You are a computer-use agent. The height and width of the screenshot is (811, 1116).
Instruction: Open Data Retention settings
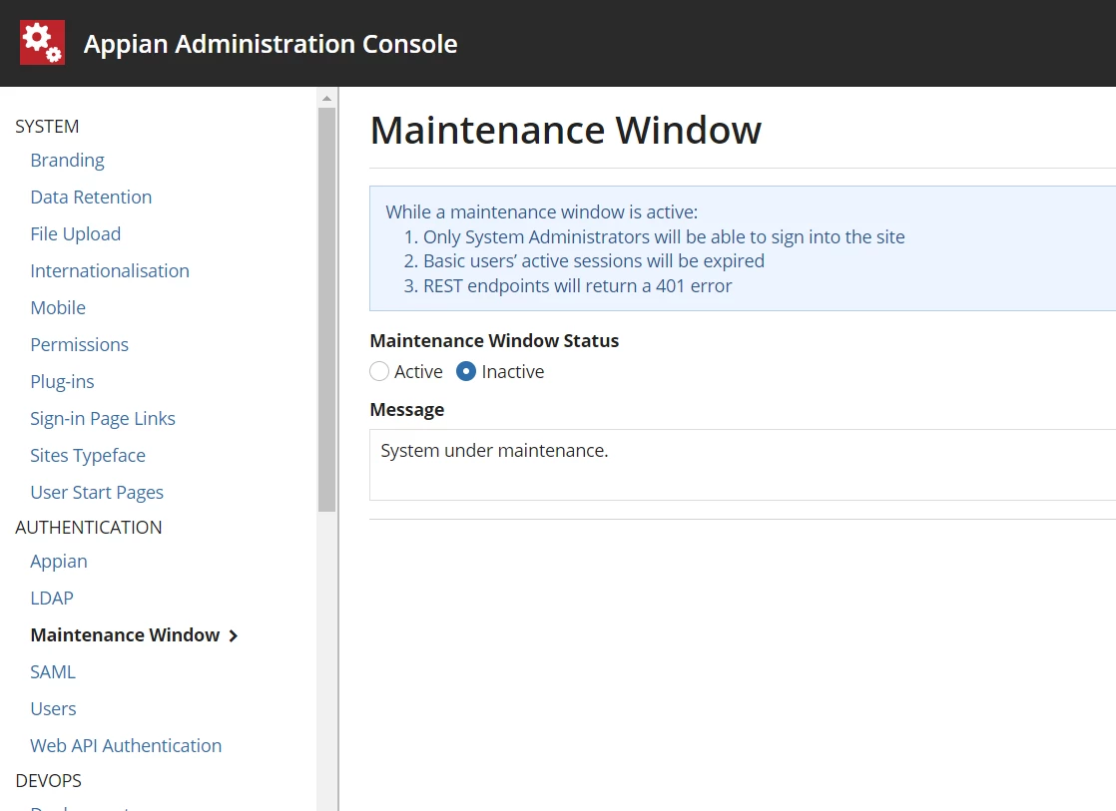coord(91,198)
